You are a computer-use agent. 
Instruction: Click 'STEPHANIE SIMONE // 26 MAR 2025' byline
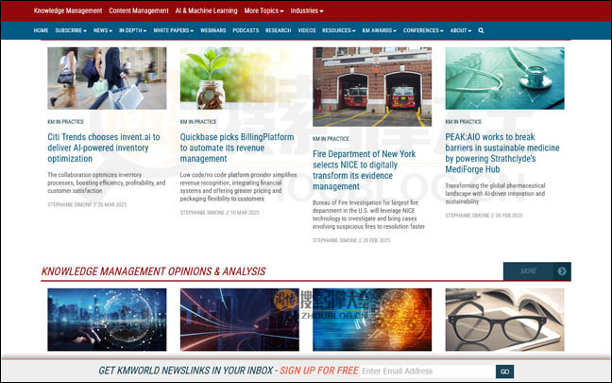point(87,204)
